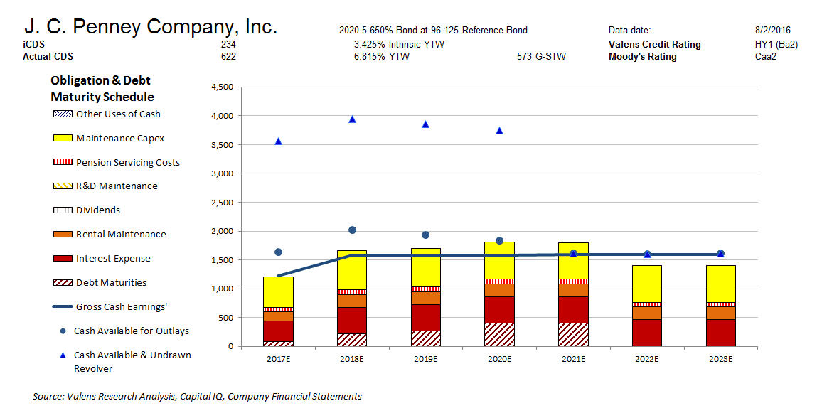Image resolution: width=822 pixels, height=418 pixels.
Task: Click the 2020E hatched Debt Maturities segment
Action: pyautogui.click(x=500, y=334)
